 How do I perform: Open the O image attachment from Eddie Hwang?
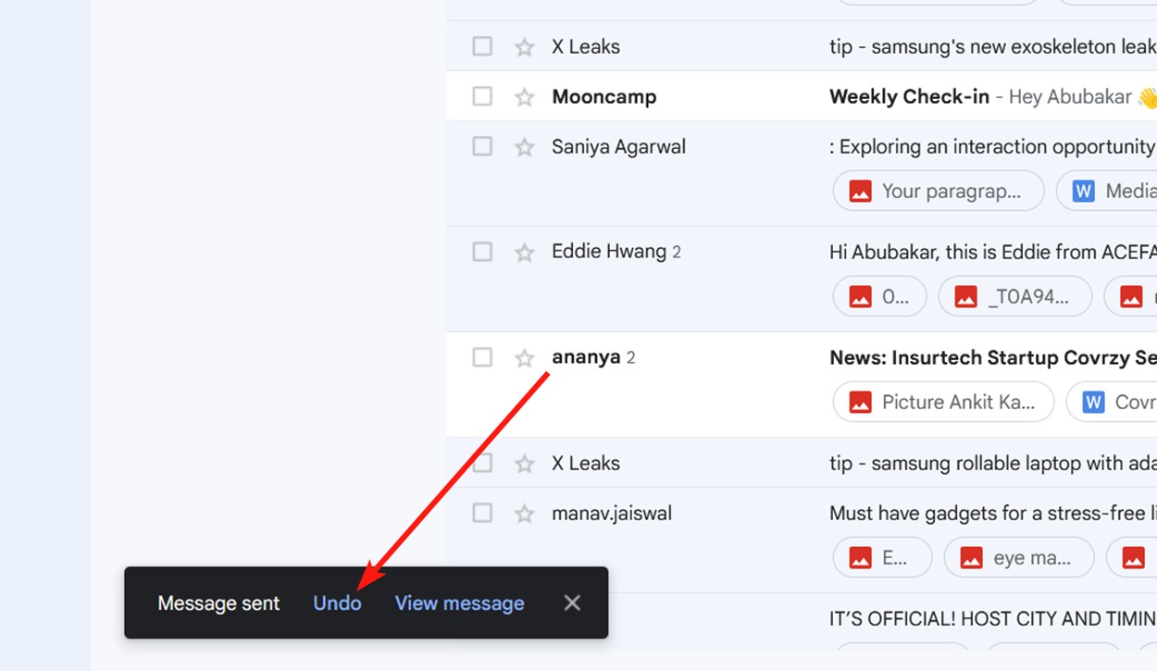point(879,296)
